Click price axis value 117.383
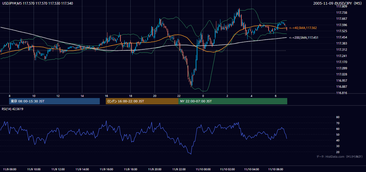The width and height of the screenshot is (366, 172). click(x=341, y=43)
